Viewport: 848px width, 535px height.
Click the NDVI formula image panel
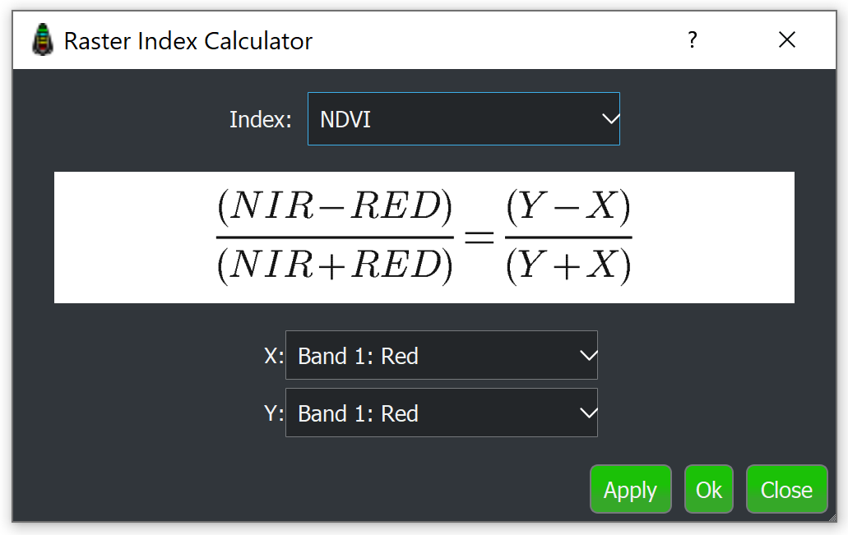click(123, 238)
